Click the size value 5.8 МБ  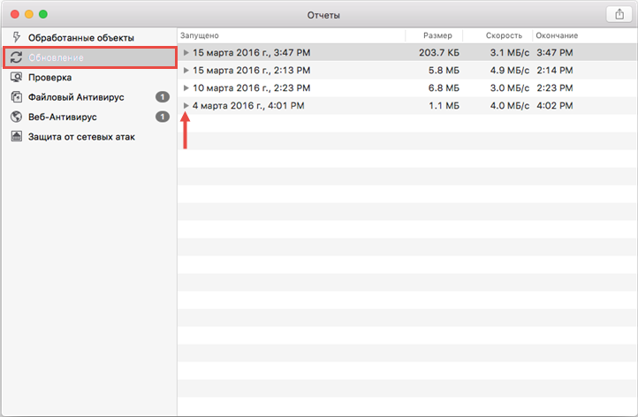444,70
